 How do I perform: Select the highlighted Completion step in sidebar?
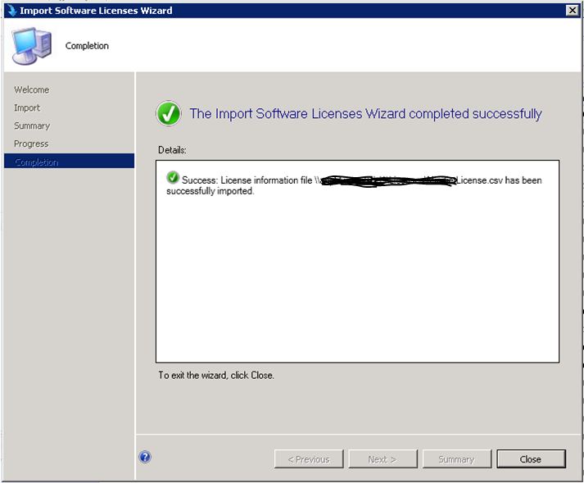click(x=37, y=162)
